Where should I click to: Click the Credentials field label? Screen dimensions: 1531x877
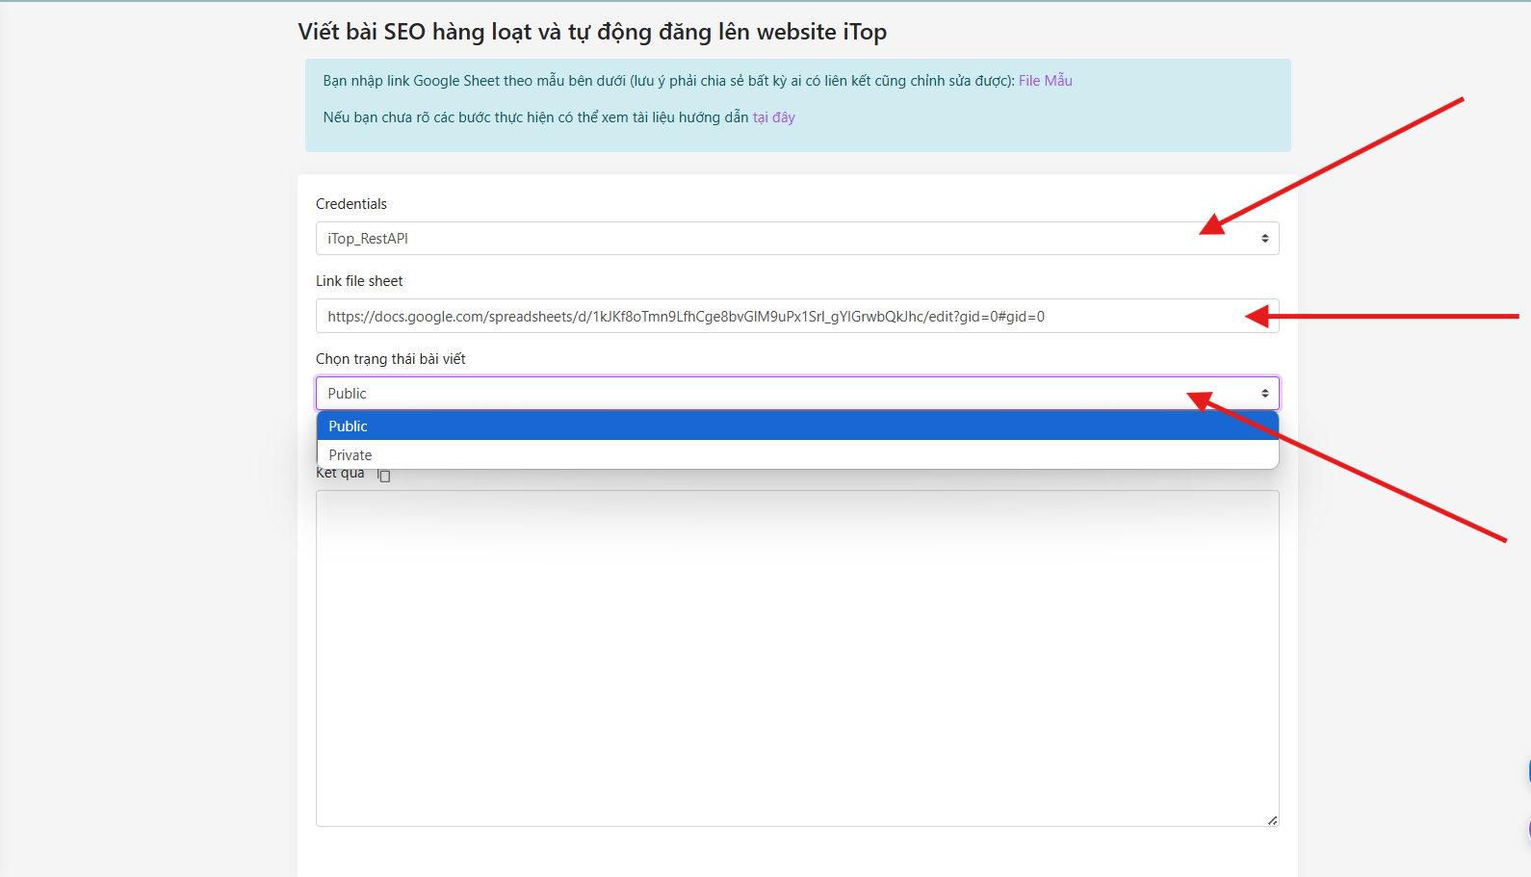click(351, 204)
